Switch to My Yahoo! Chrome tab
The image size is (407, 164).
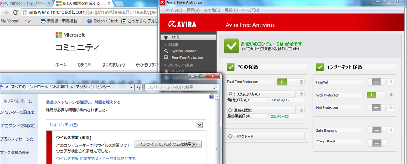[24, 4]
